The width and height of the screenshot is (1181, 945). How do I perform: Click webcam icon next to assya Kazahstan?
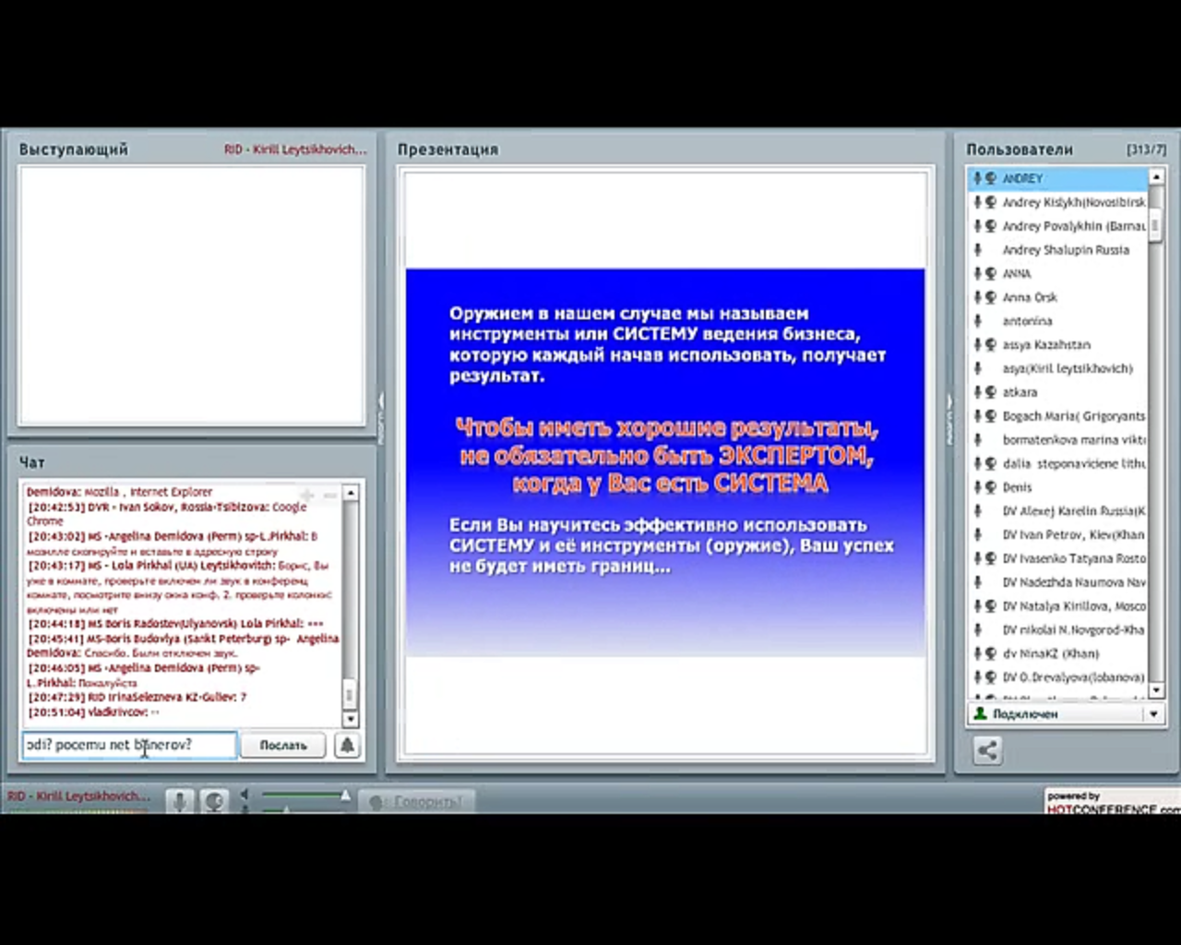coord(991,344)
